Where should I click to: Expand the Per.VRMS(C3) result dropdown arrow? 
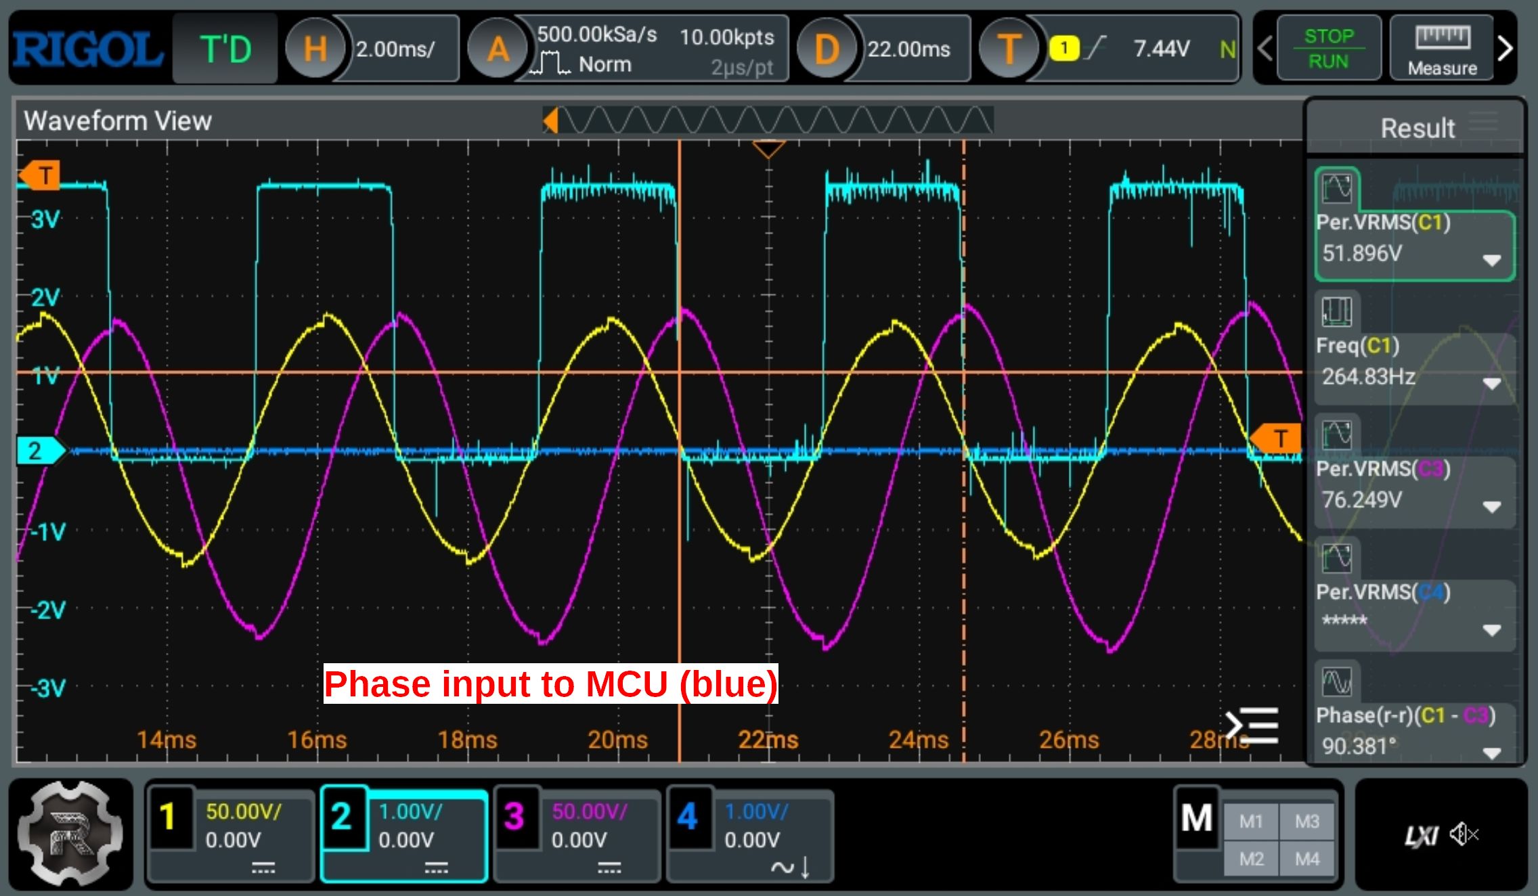tap(1491, 507)
